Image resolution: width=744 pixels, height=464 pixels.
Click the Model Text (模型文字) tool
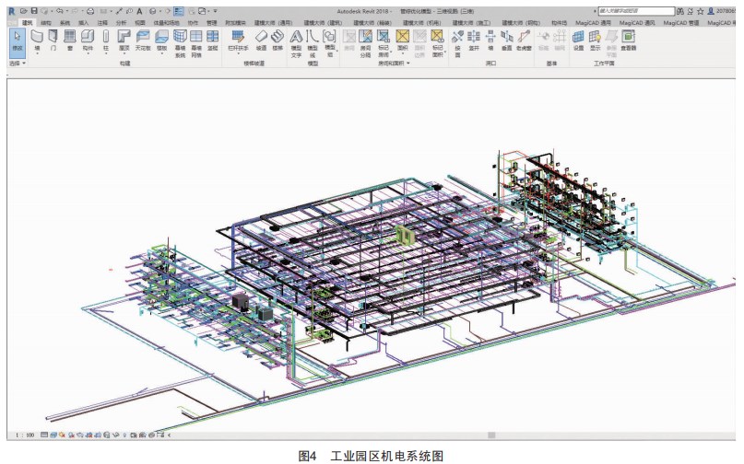(296, 41)
